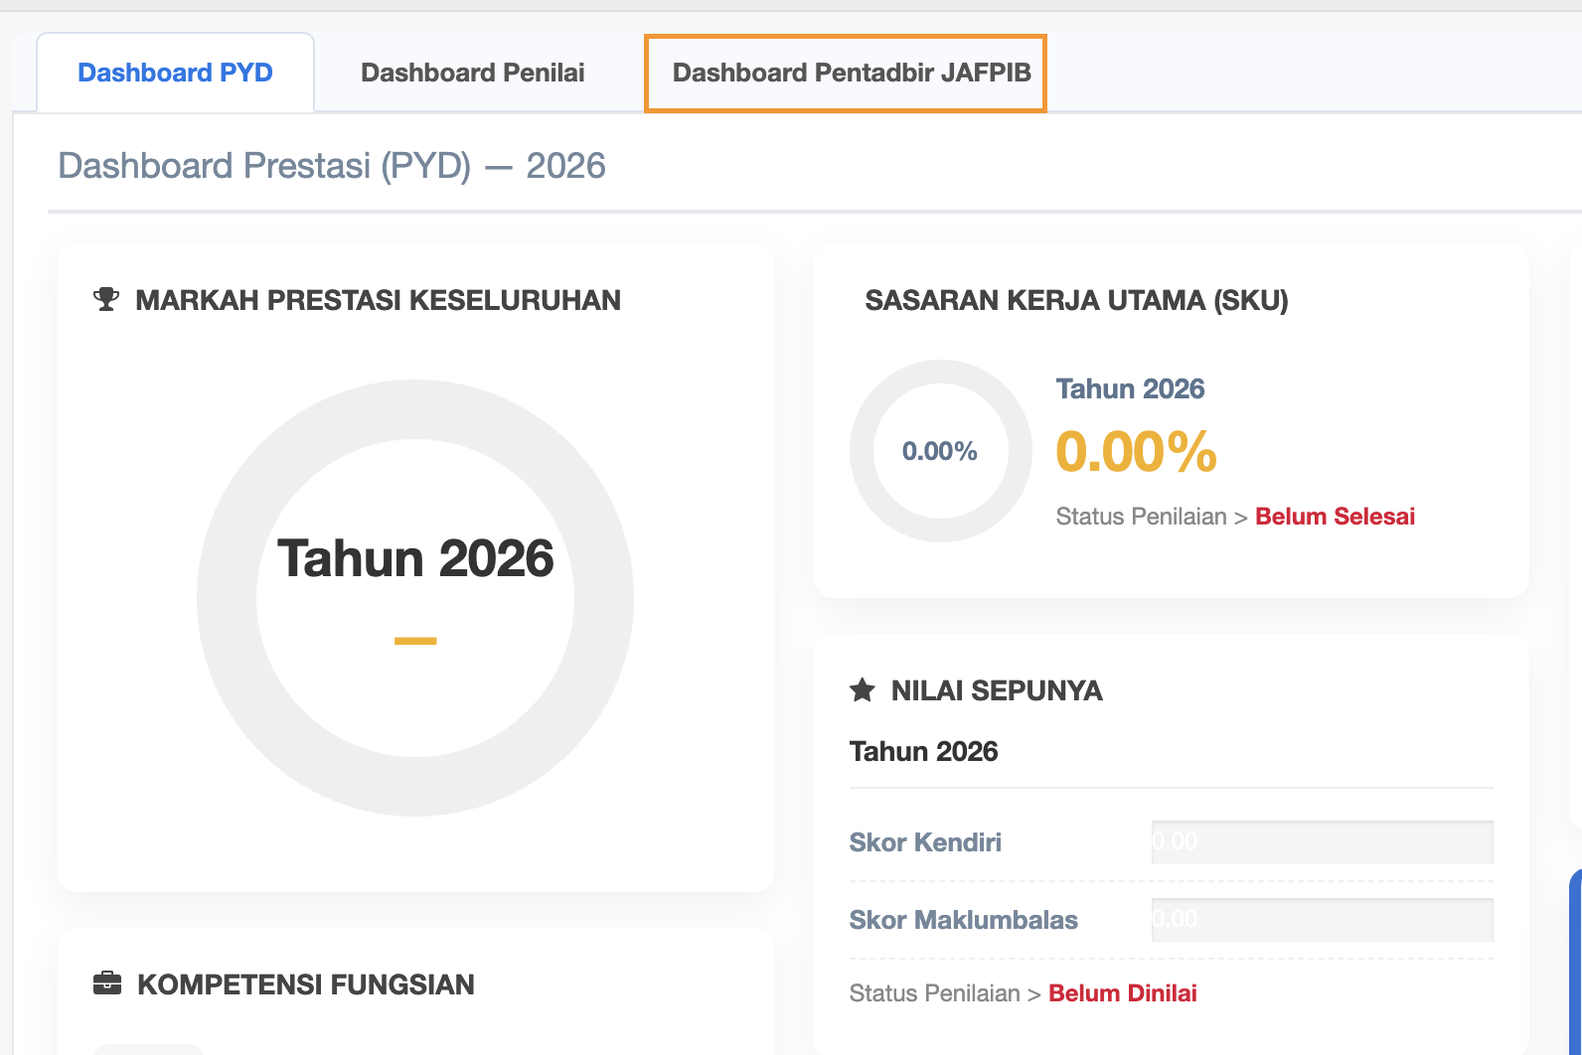Click the Markah Prestasi Keseluruhan title
1582x1055 pixels.
pyautogui.click(x=378, y=300)
